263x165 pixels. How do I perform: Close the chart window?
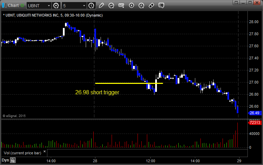(x=257, y=2)
